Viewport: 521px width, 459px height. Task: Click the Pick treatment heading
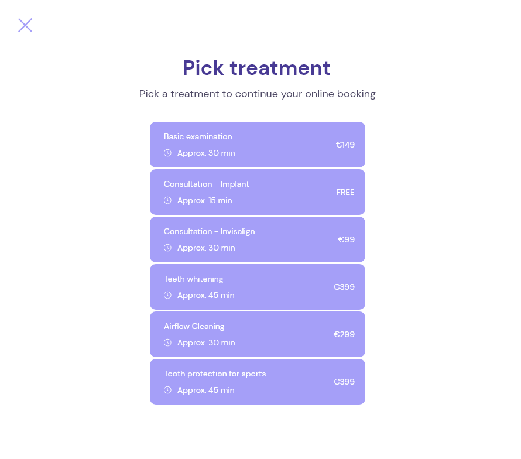click(x=256, y=68)
